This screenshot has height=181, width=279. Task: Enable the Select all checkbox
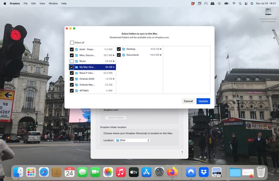point(72,42)
